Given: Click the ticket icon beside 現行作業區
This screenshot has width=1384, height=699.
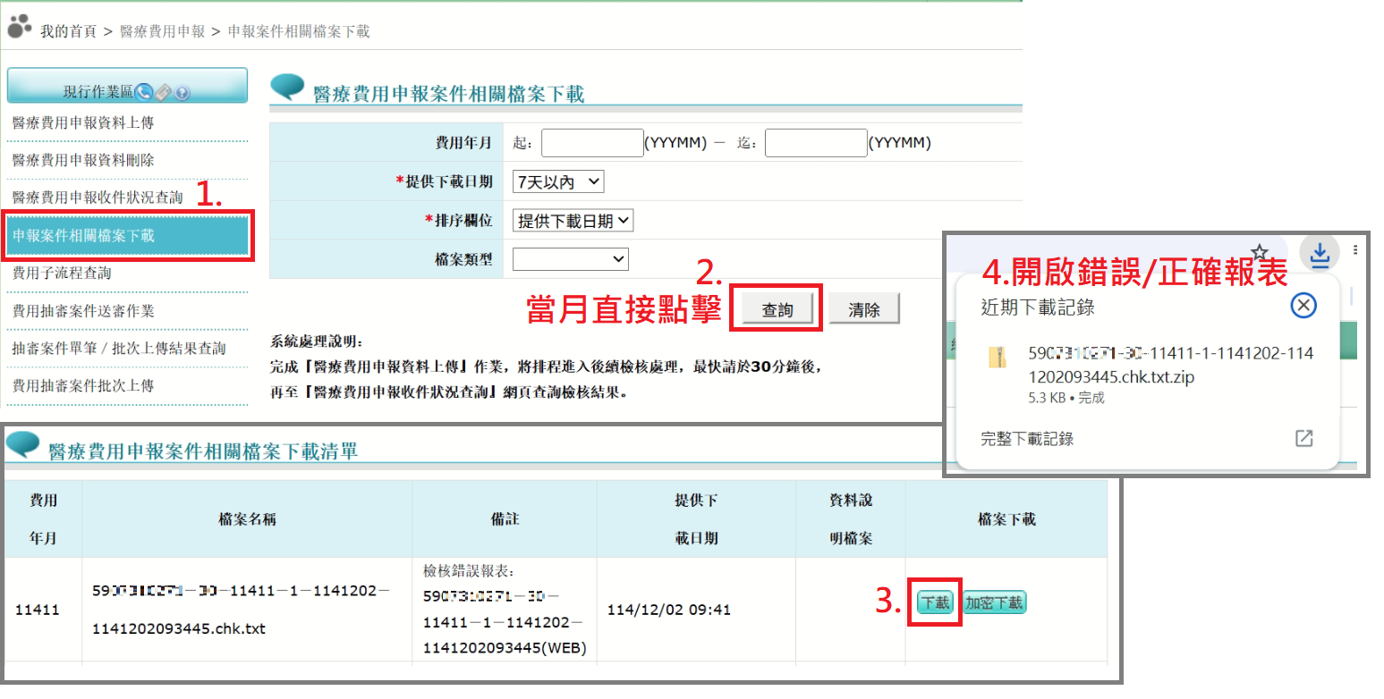Looking at the screenshot, I should (163, 92).
